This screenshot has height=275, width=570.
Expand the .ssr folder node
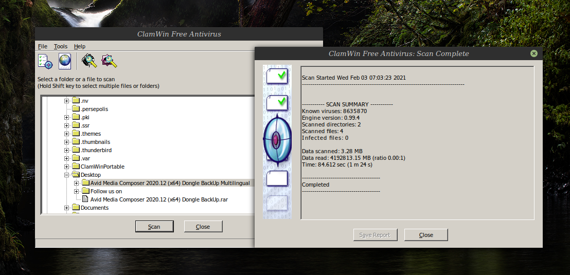66,126
